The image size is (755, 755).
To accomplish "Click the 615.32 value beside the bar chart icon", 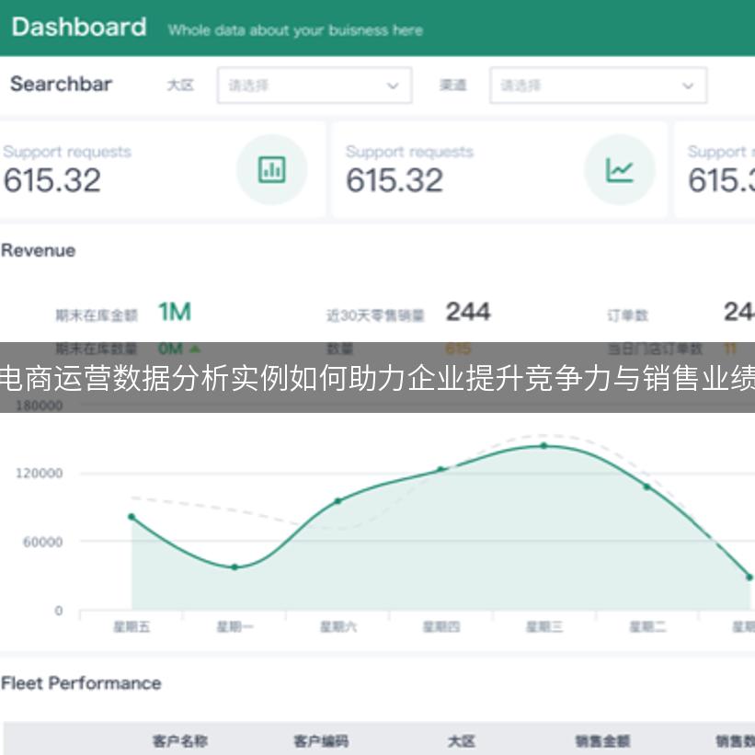I will (52, 180).
